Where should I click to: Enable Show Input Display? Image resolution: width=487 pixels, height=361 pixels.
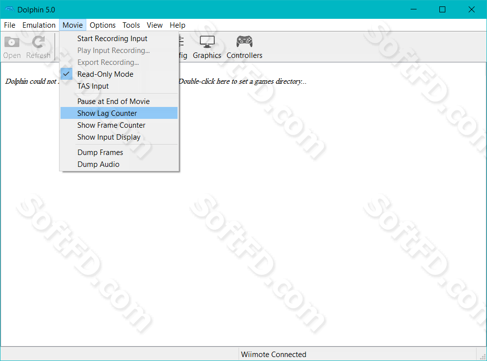pyautogui.click(x=119, y=137)
